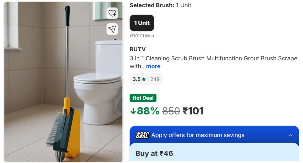The width and height of the screenshot is (303, 163).
Task: Click the share paper-plane icon
Action: [x=112, y=29]
